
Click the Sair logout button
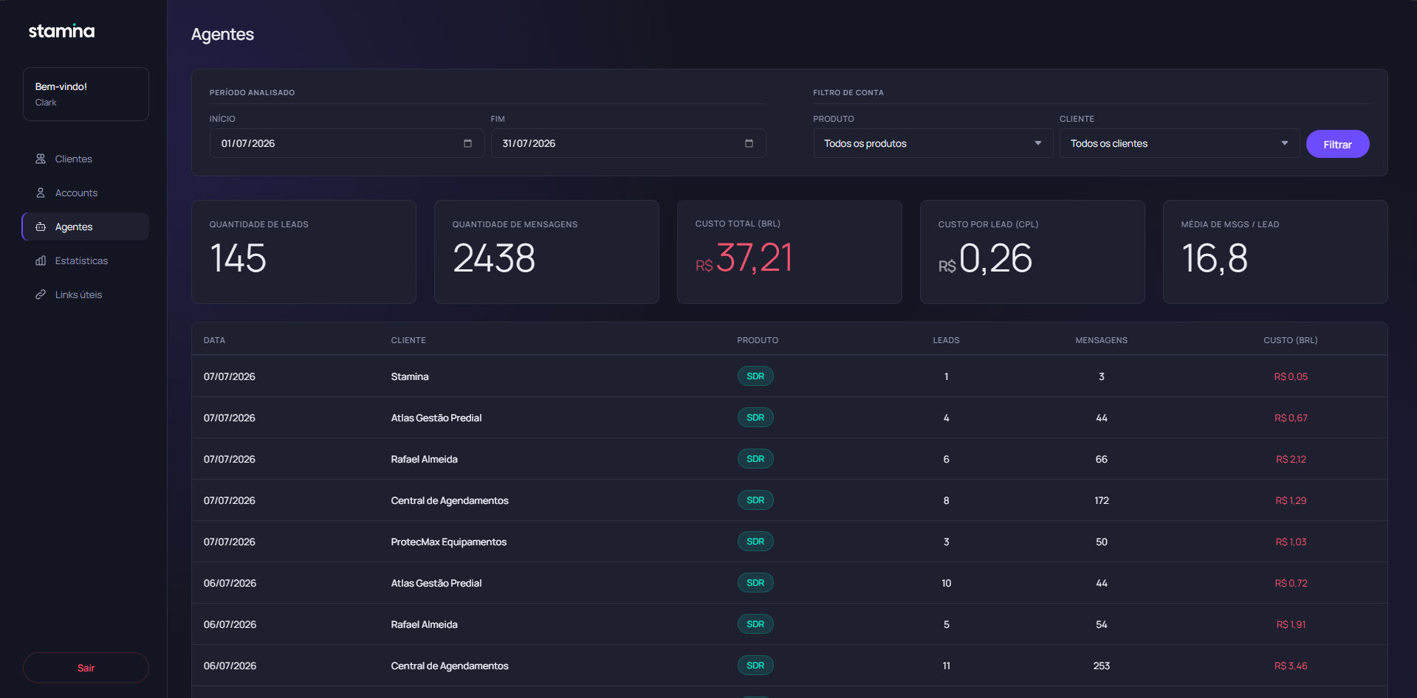86,668
